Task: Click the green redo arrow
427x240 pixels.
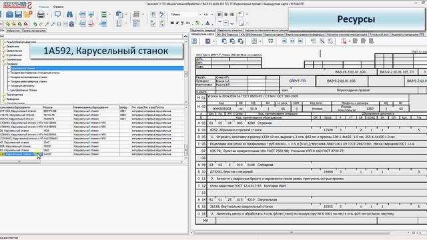Action: click(41, 24)
